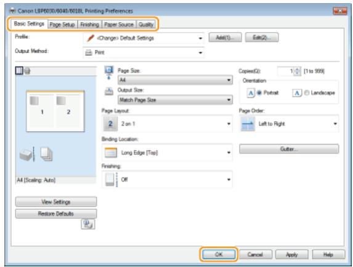This screenshot has width=353, height=267.
Task: Open the Gutter settings button
Action: tap(289, 149)
